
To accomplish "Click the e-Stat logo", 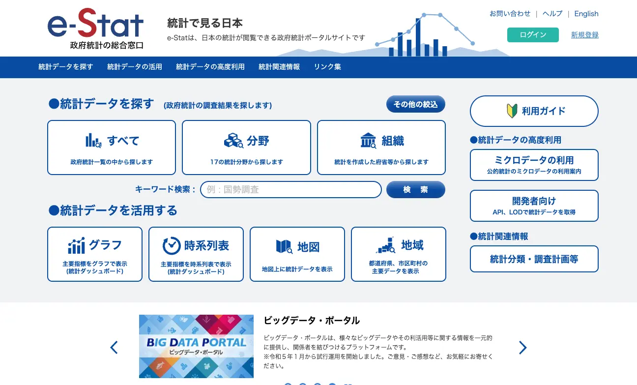I will (96, 28).
